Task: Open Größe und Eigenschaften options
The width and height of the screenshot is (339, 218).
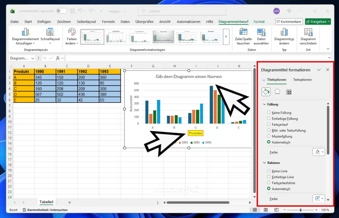Action: point(288,92)
